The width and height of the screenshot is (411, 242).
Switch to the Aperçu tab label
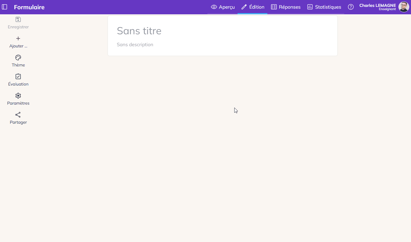[x=227, y=7]
